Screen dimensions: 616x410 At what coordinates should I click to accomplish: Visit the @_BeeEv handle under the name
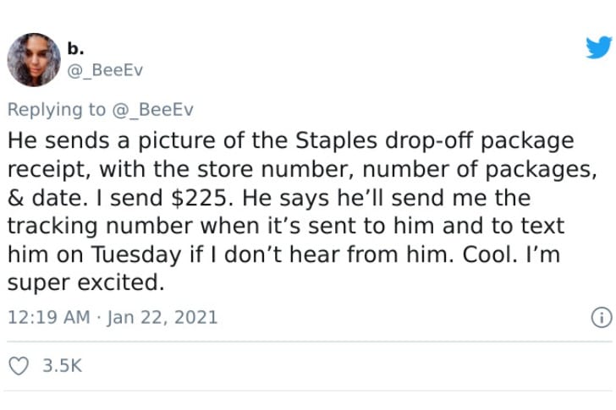105,70
